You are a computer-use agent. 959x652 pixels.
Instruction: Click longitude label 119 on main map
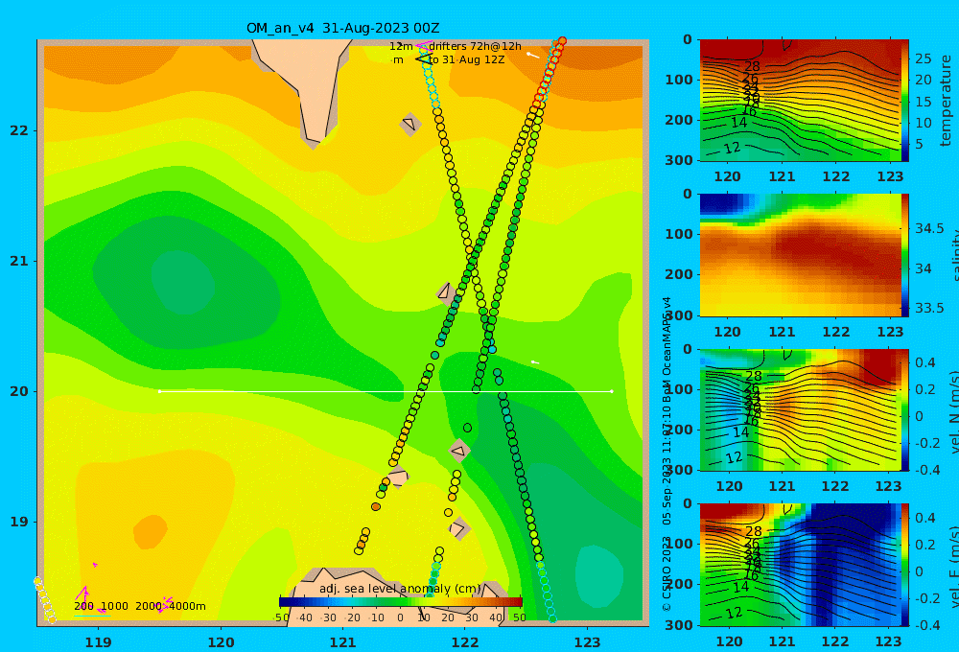pyautogui.click(x=98, y=642)
